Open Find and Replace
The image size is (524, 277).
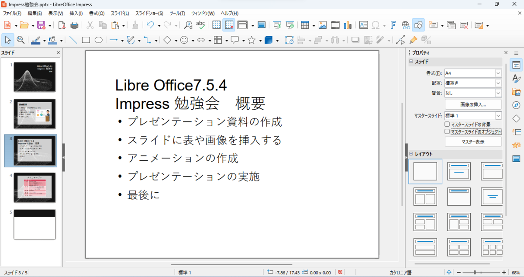click(188, 25)
